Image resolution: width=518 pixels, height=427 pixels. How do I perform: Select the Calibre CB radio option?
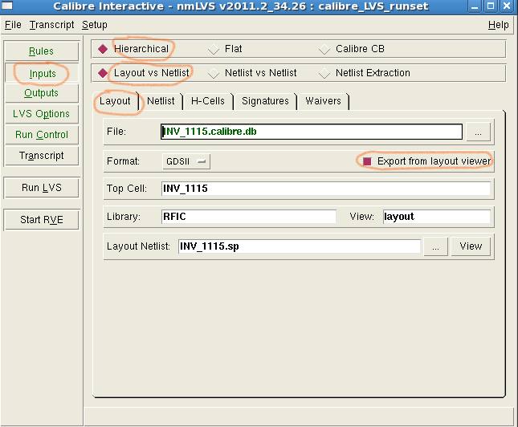pos(324,49)
